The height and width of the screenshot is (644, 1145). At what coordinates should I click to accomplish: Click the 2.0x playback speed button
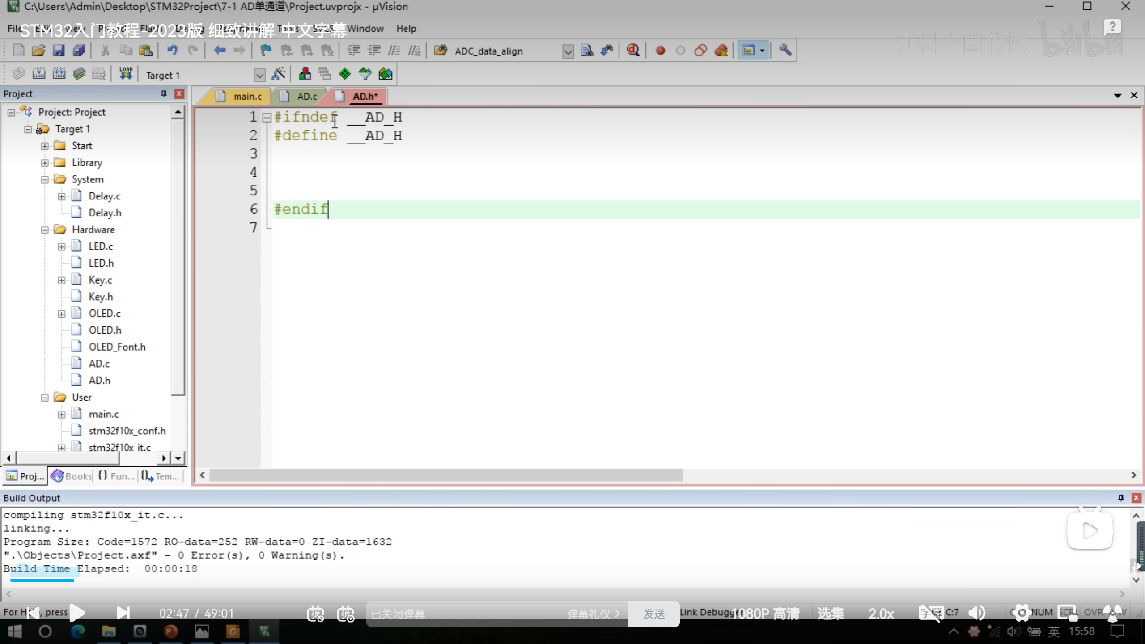[x=881, y=614]
